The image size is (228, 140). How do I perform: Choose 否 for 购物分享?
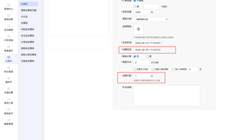[x=135, y=56]
